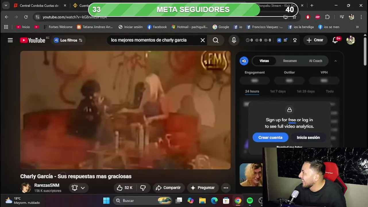368x207 pixels.
Task: Open the Facebook bookmark
Action: (157, 27)
